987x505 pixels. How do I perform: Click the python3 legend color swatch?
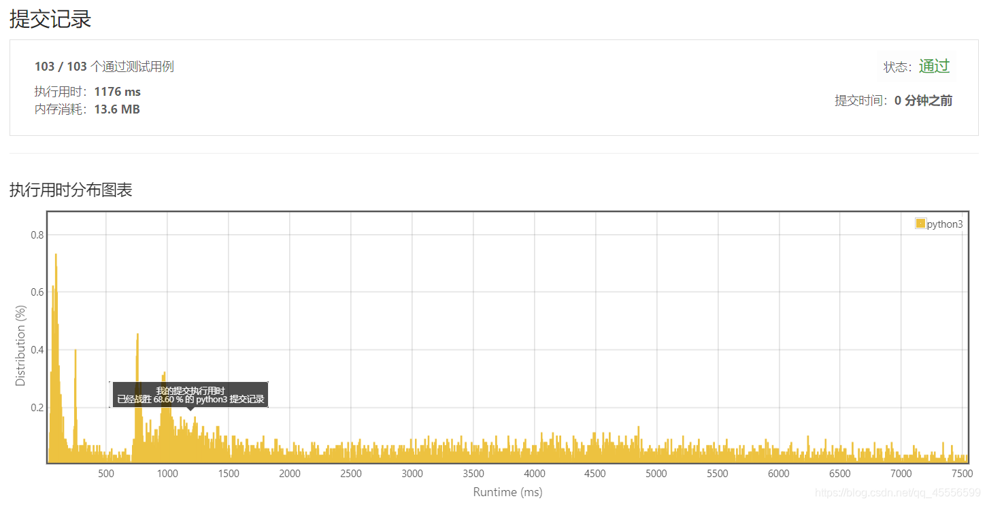pyautogui.click(x=920, y=224)
